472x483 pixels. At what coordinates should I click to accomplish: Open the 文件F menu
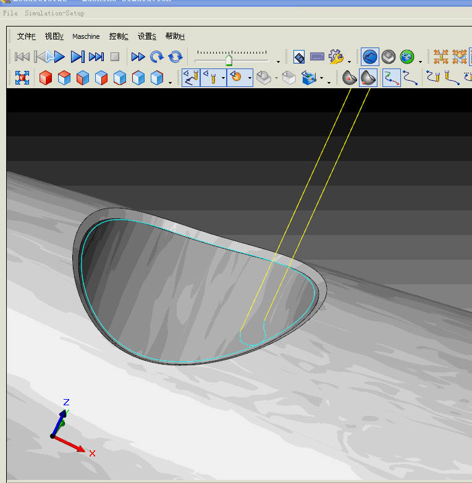coord(26,36)
